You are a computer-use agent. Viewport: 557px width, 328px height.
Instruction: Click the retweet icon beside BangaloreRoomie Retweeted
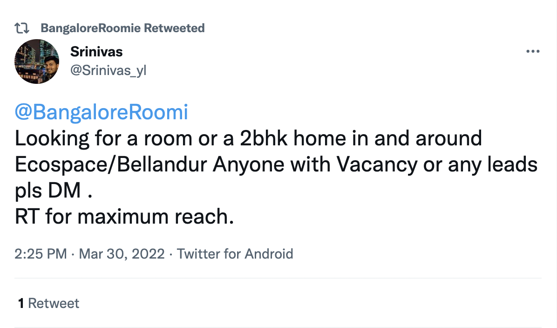[22, 27]
